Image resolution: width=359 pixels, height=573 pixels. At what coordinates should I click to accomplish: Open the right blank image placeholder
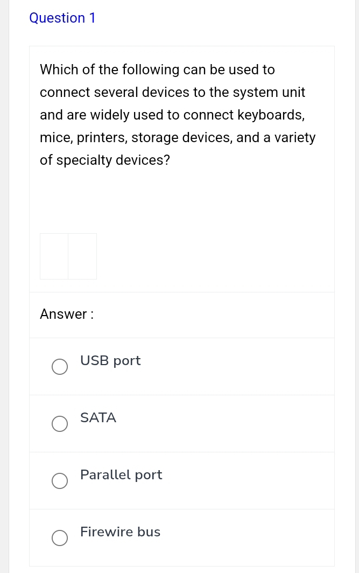coord(82,256)
